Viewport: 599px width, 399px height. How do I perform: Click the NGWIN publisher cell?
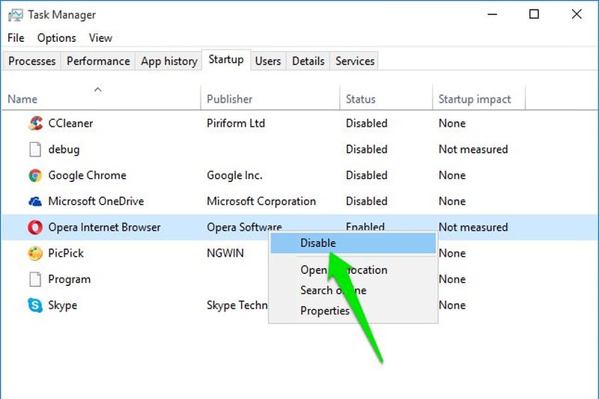[x=225, y=253]
